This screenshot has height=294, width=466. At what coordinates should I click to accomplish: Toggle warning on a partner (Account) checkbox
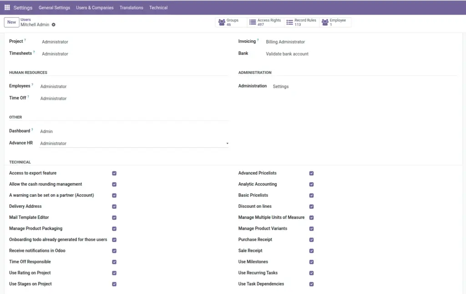pyautogui.click(x=114, y=196)
